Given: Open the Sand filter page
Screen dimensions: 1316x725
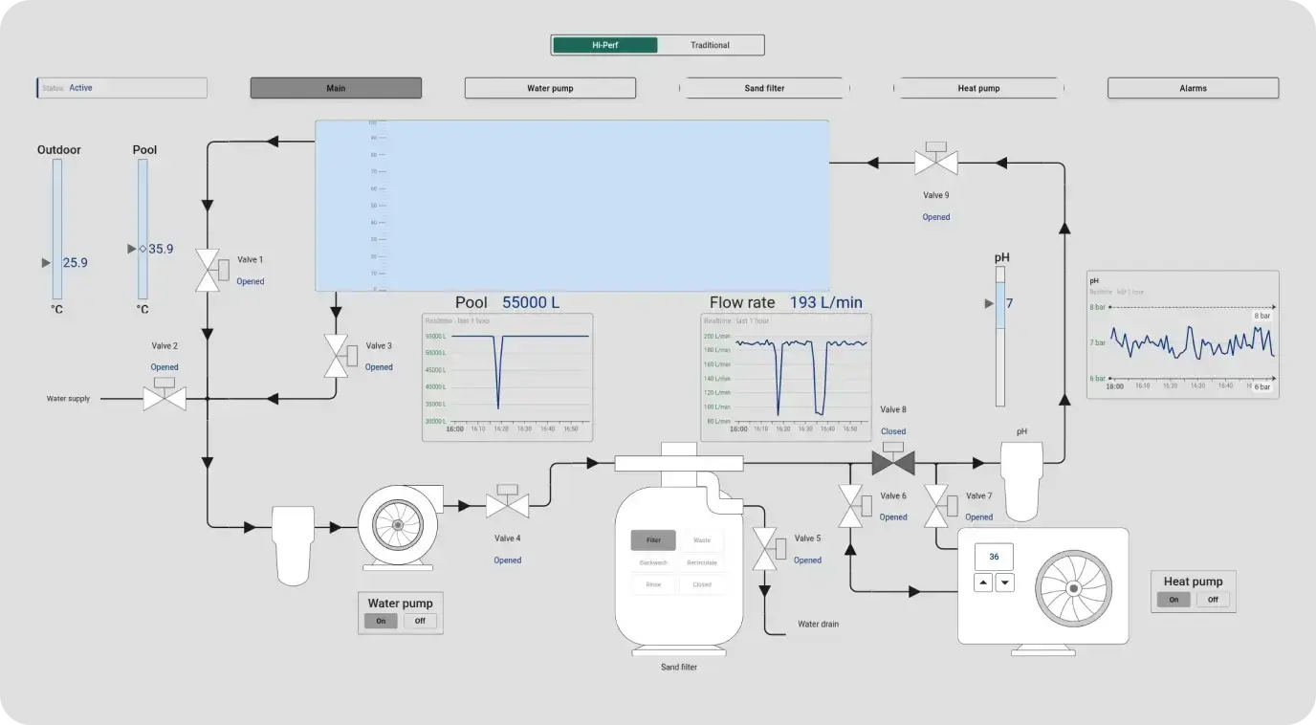Looking at the screenshot, I should pyautogui.click(x=764, y=88).
